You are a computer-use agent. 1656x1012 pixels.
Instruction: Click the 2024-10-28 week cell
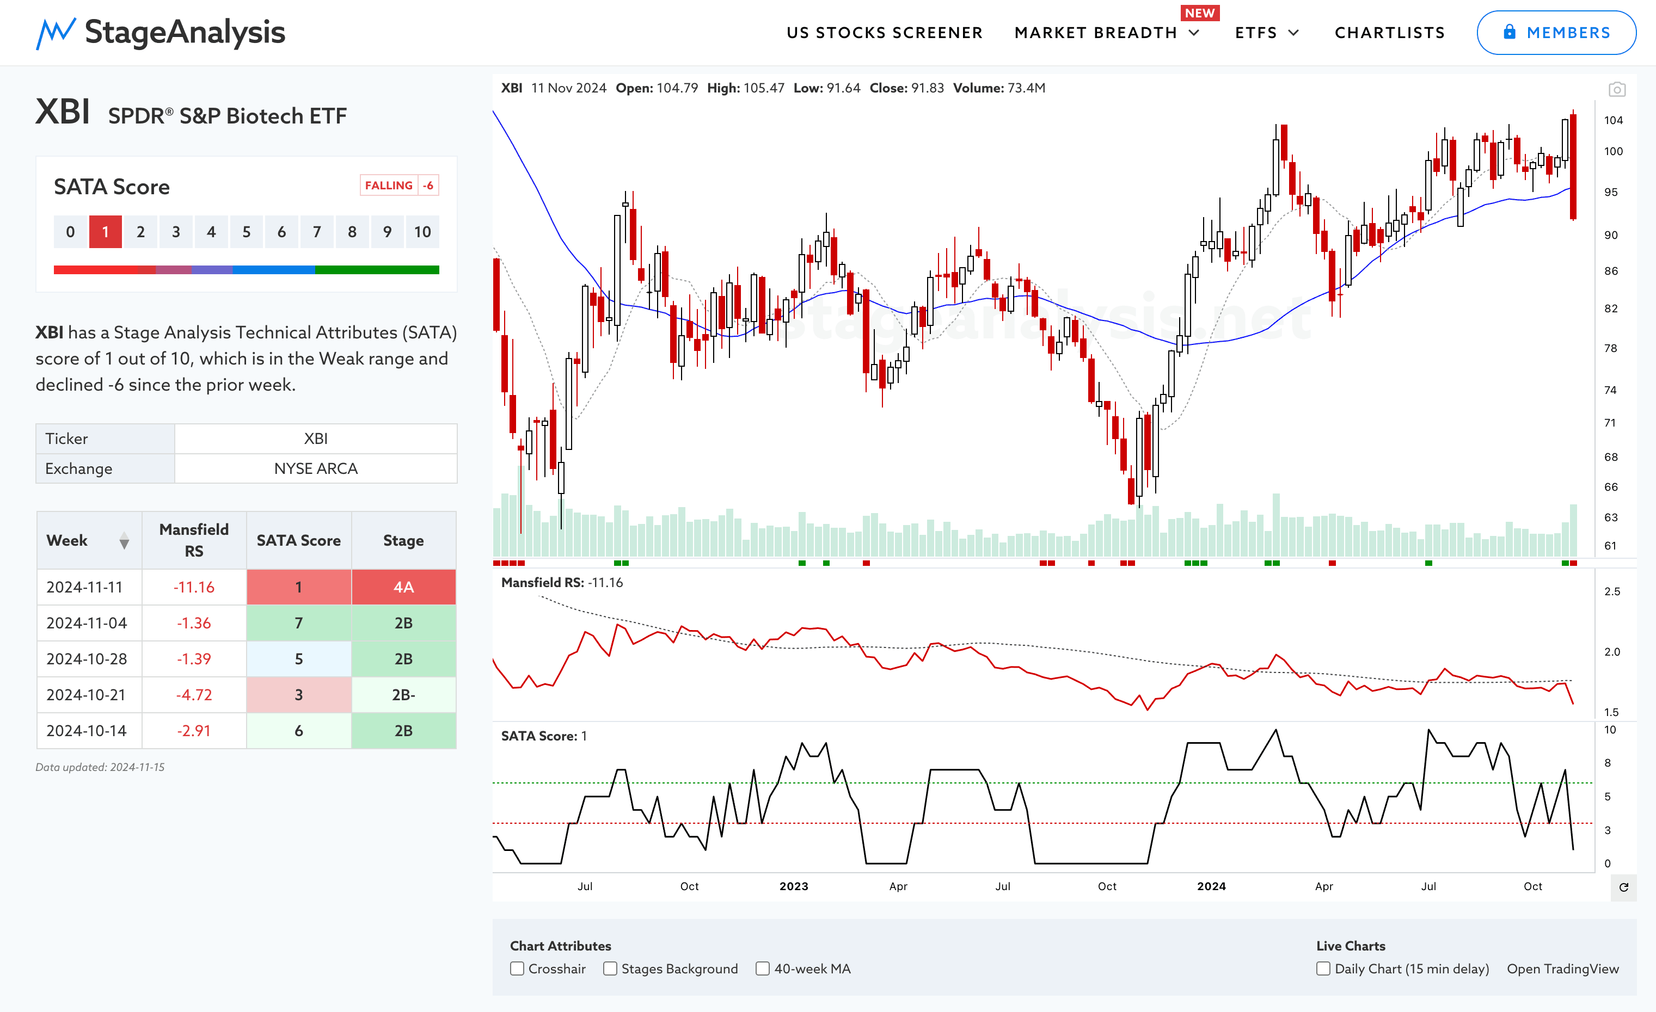pyautogui.click(x=89, y=659)
